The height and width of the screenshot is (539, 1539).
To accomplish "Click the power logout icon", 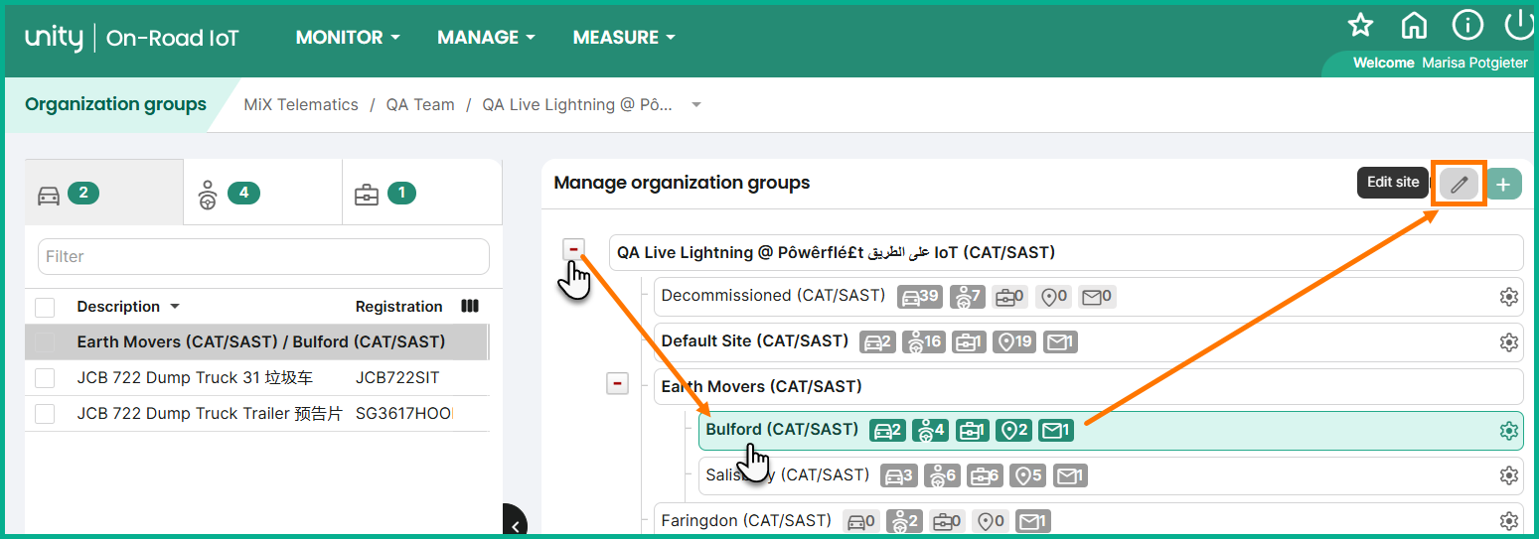I will pyautogui.click(x=1520, y=25).
